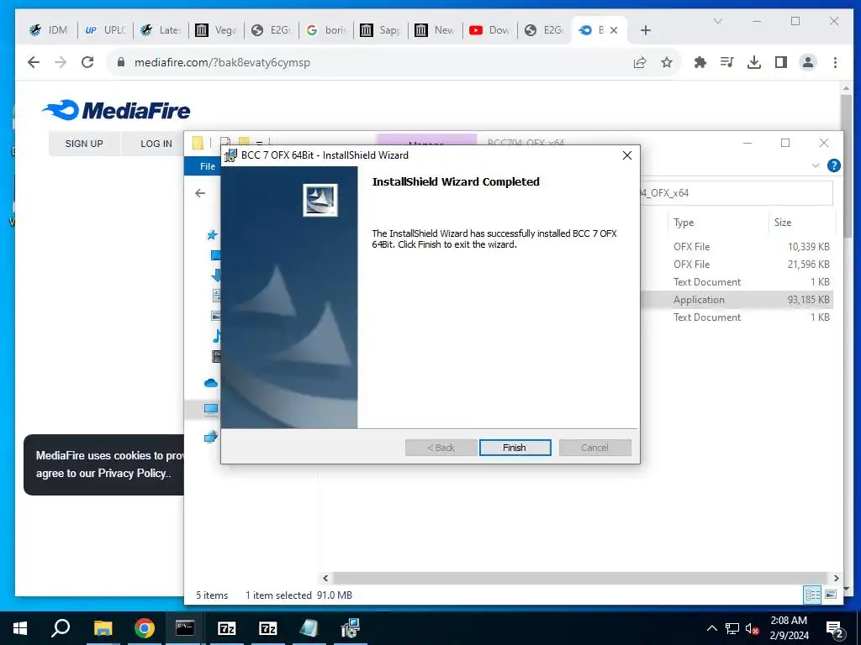Switch to the IDM tab
The width and height of the screenshot is (861, 645).
coord(48,30)
